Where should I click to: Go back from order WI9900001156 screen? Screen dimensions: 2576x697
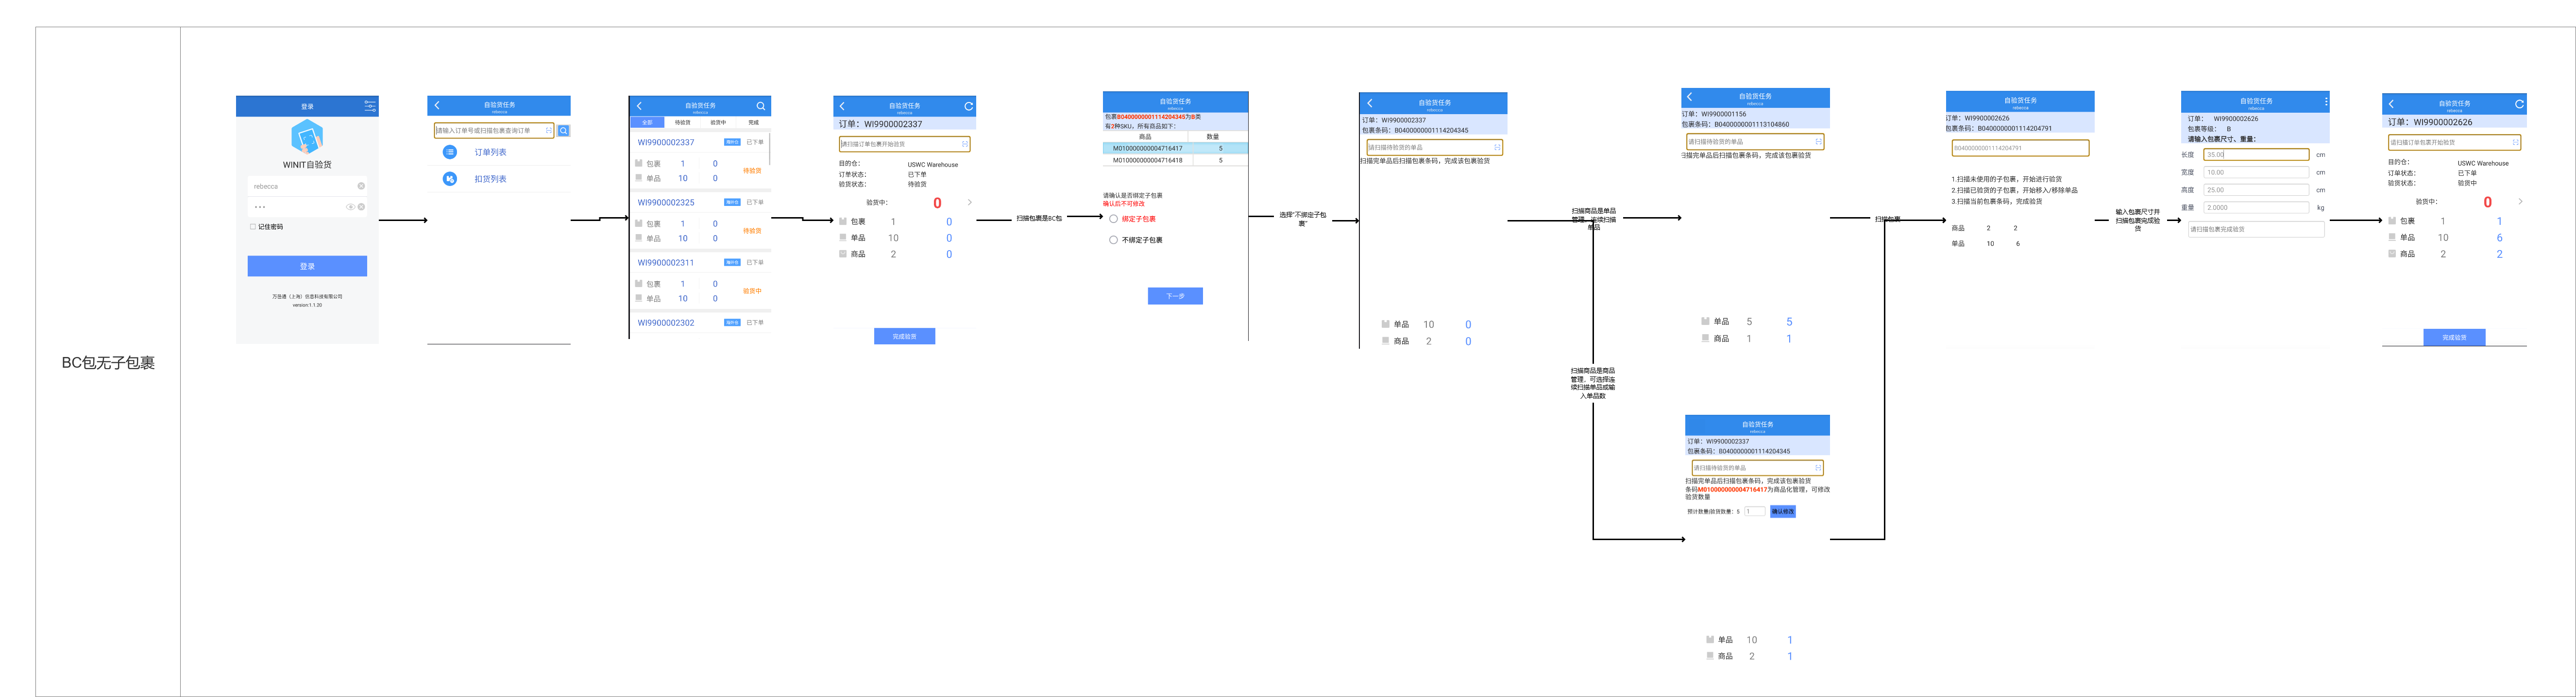click(1690, 97)
